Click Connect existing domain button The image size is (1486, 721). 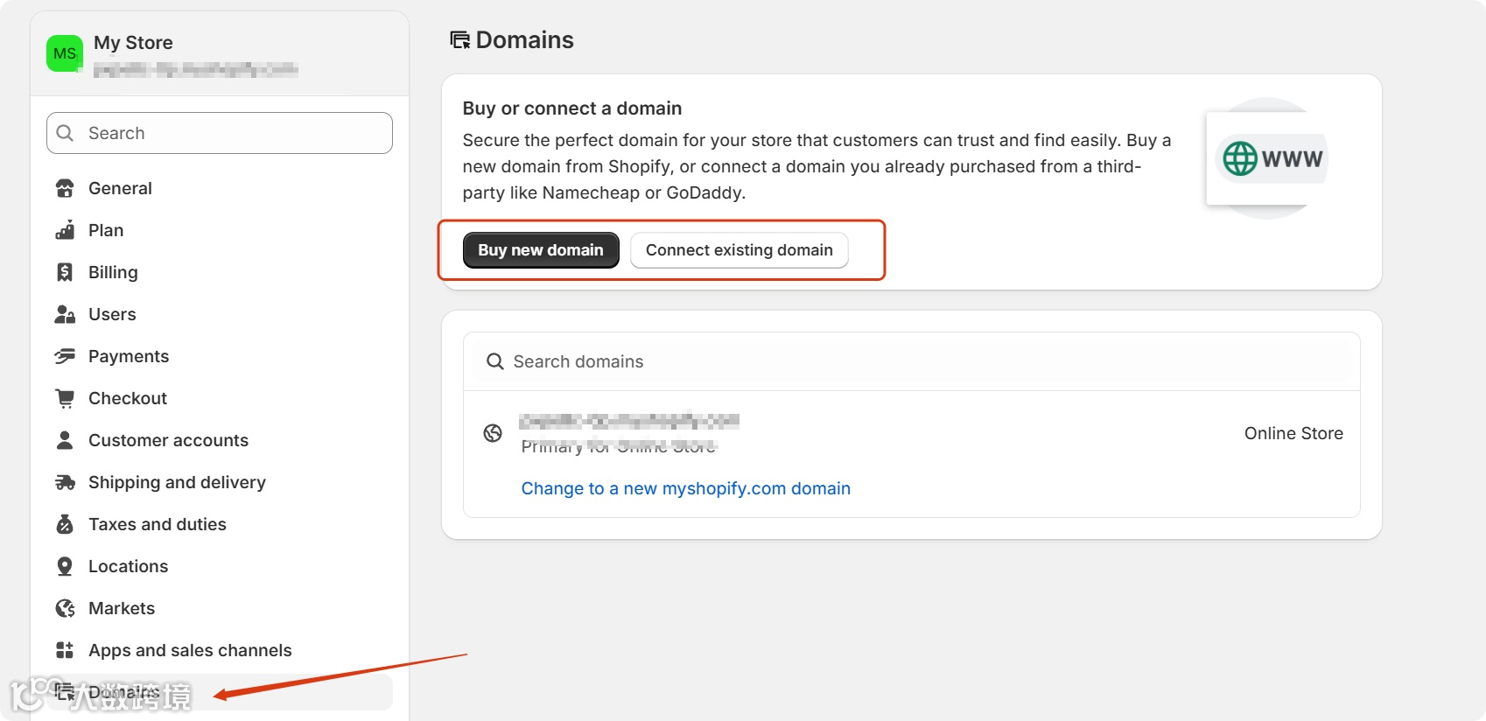pyautogui.click(x=739, y=250)
